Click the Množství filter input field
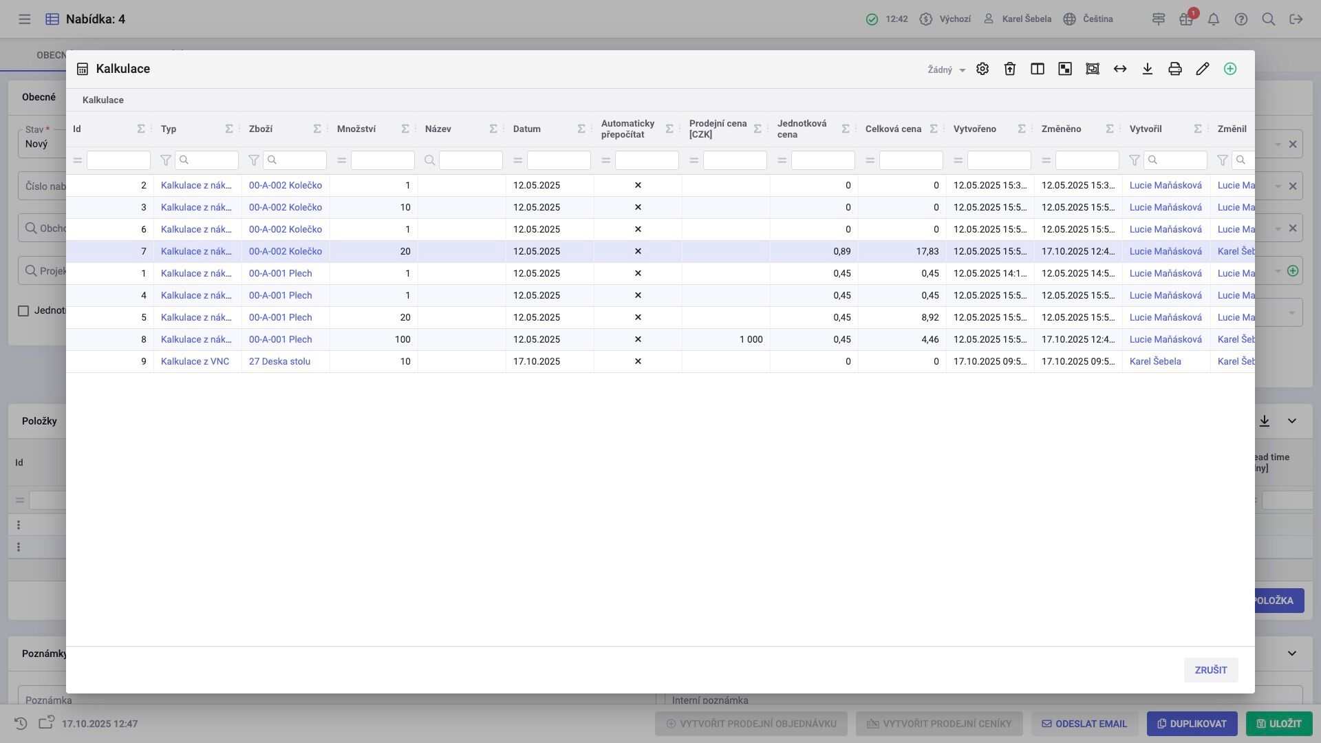 tap(382, 160)
